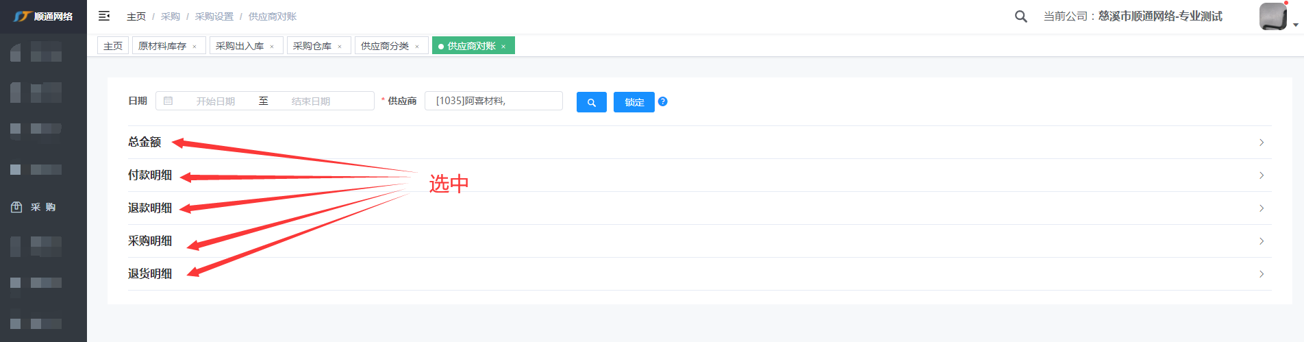Expand the 采购明细 row chevron
Viewport: 1304px width, 342px height.
coord(1261,241)
